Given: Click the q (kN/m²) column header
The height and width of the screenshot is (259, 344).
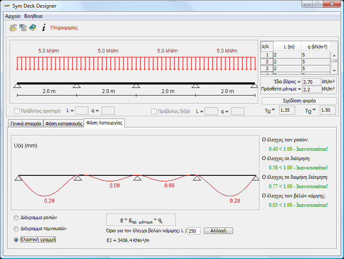Looking at the screenshot, I should (316, 47).
